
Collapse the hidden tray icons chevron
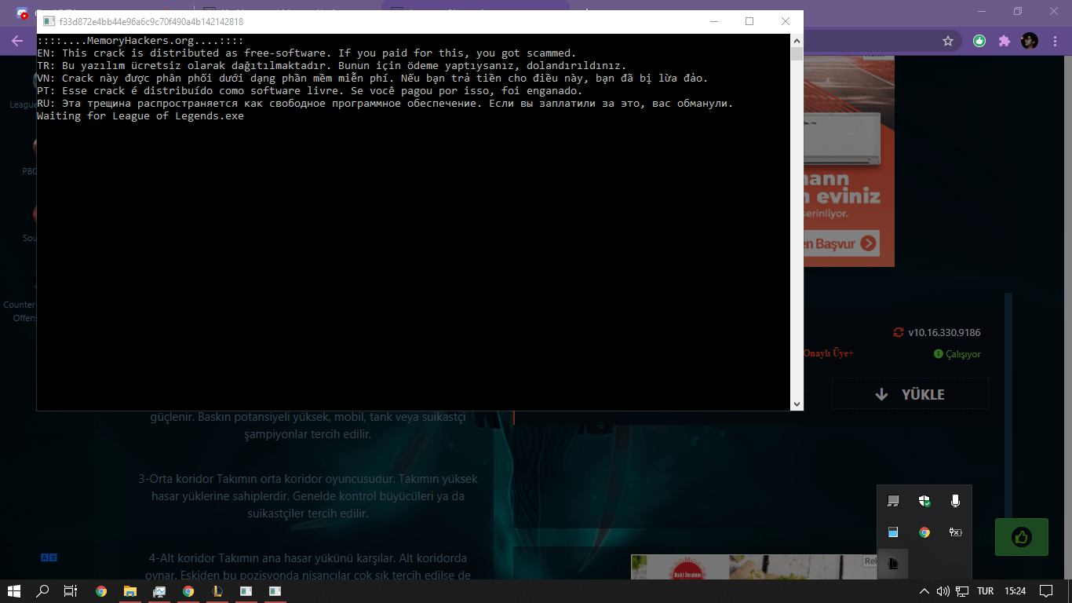tap(924, 591)
